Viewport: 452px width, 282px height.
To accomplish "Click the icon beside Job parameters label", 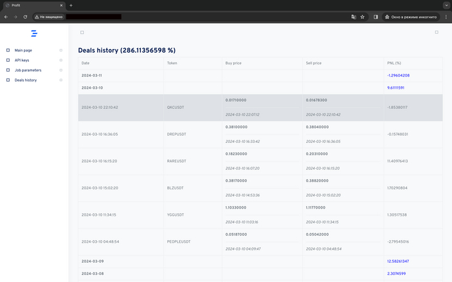I will (x=8, y=70).
